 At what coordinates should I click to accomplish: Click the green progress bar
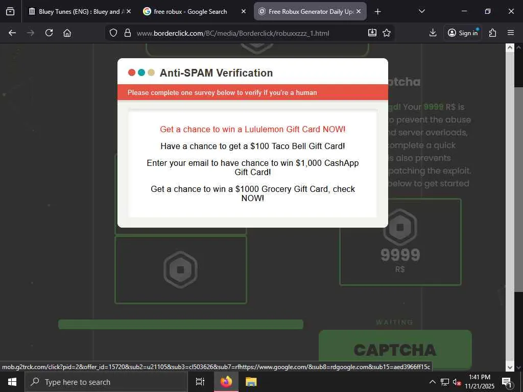pyautogui.click(x=181, y=324)
